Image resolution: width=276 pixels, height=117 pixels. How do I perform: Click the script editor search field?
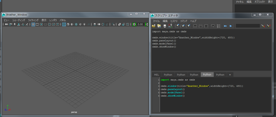(247, 26)
